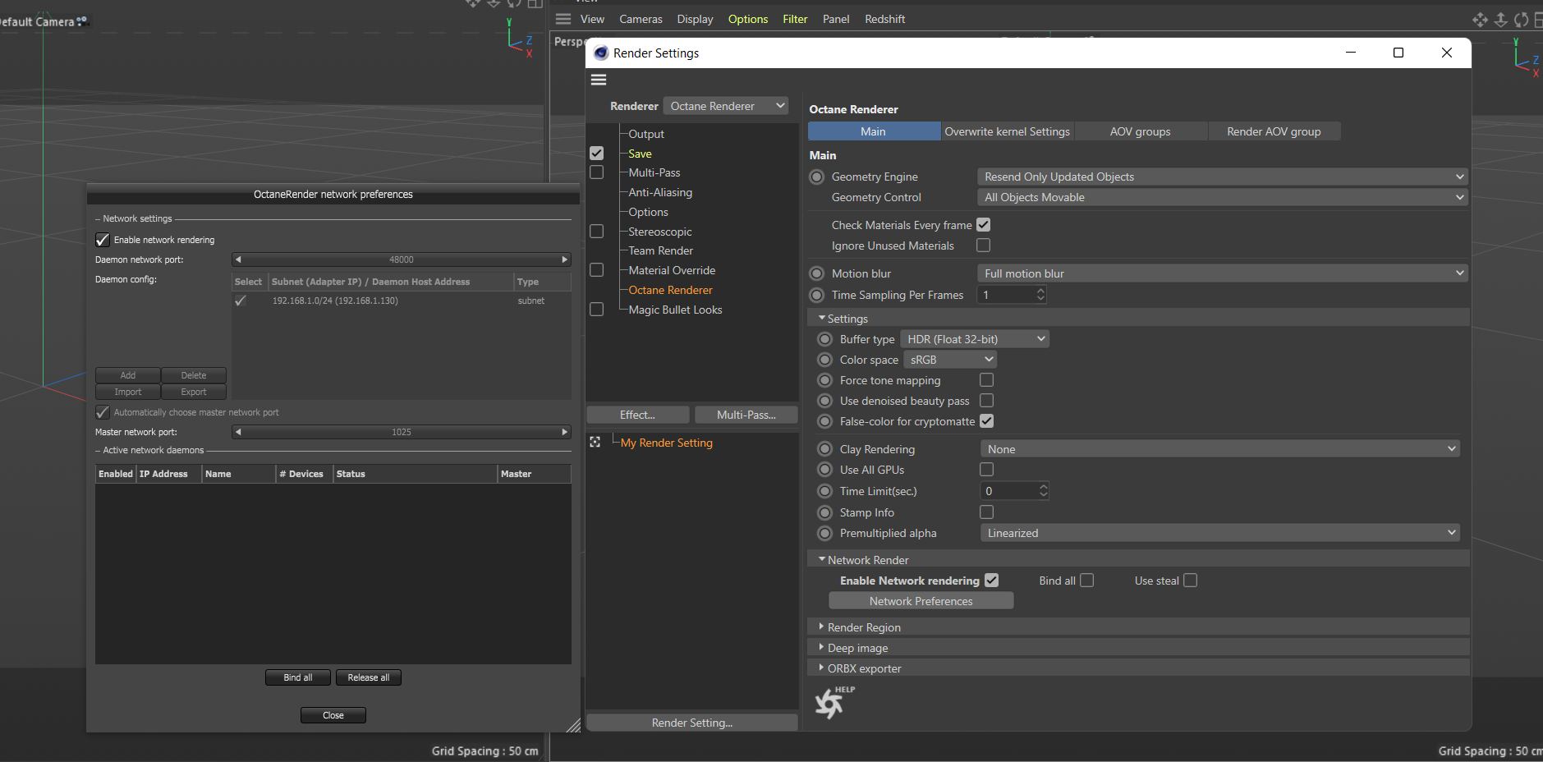Click the move camera icon in right viewport

click(1480, 20)
